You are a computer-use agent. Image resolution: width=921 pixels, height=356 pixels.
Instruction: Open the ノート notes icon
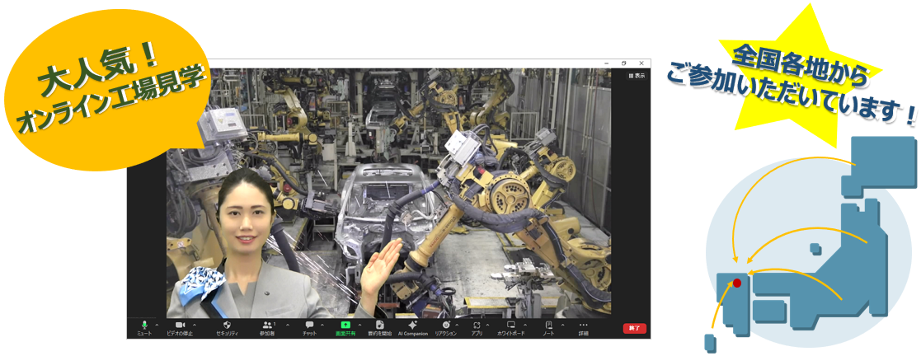pyautogui.click(x=548, y=326)
